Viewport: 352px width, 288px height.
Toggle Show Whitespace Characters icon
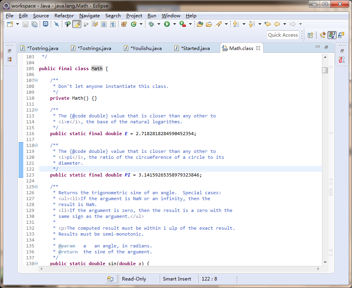[x=113, y=24]
